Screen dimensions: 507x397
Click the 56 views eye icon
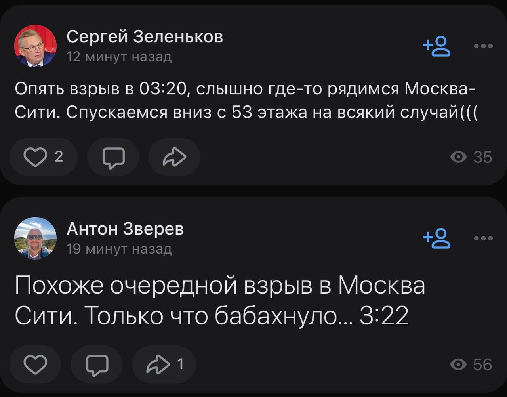click(459, 365)
